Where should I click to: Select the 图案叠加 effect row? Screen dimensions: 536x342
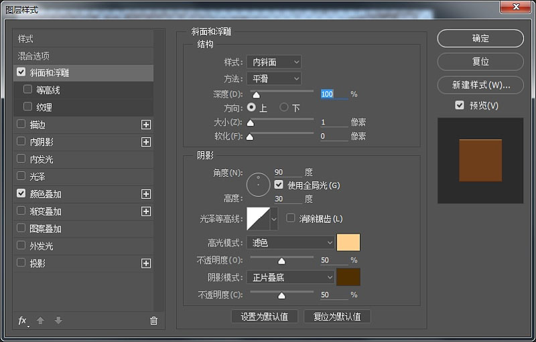coord(83,229)
